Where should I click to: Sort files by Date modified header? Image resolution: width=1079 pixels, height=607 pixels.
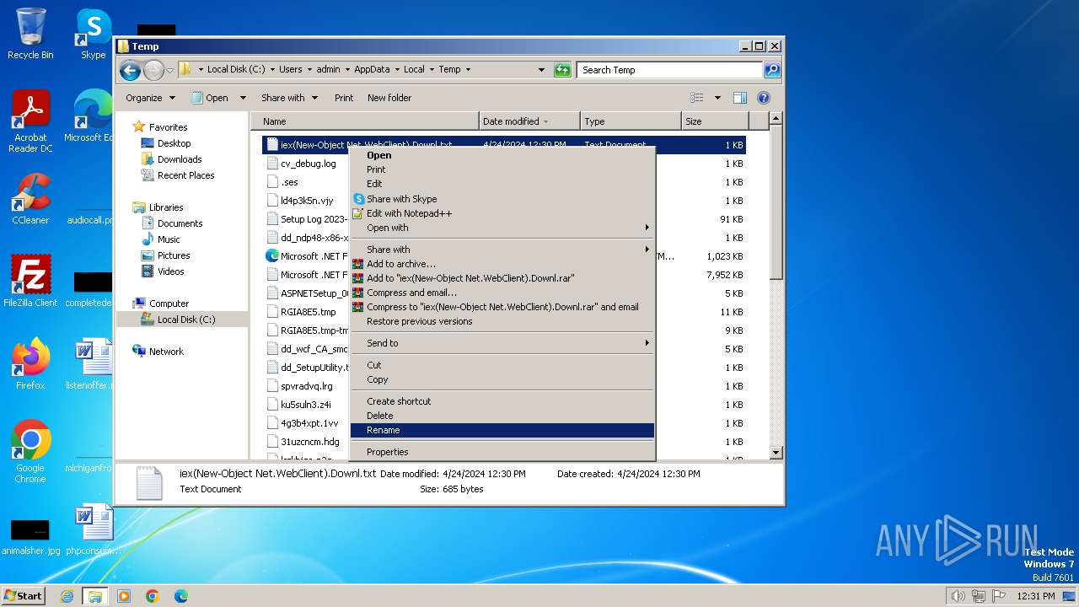coord(529,121)
